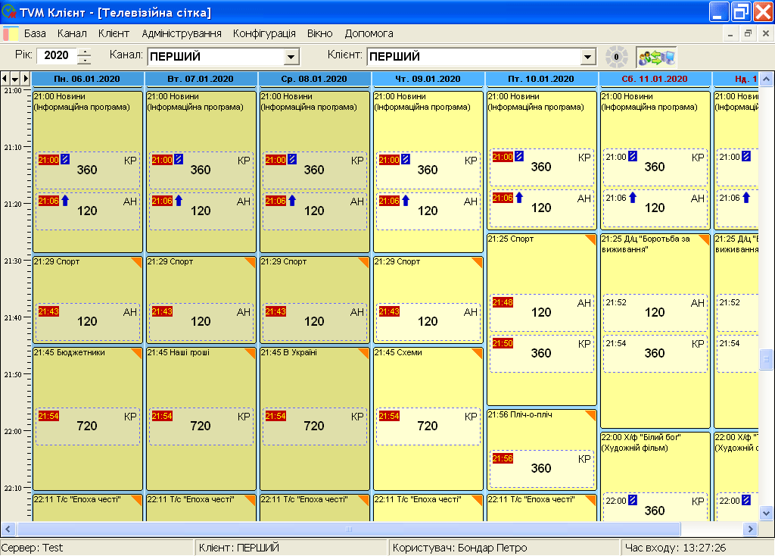775x556 pixels.
Task: Open the Конфігурація menu
Action: (x=264, y=34)
